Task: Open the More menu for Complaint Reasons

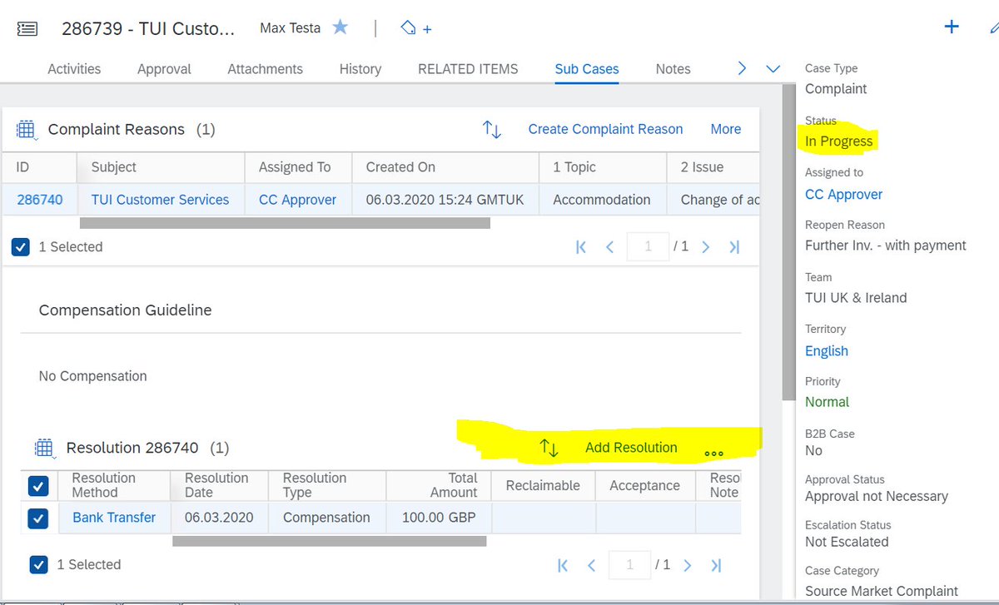Action: click(726, 129)
